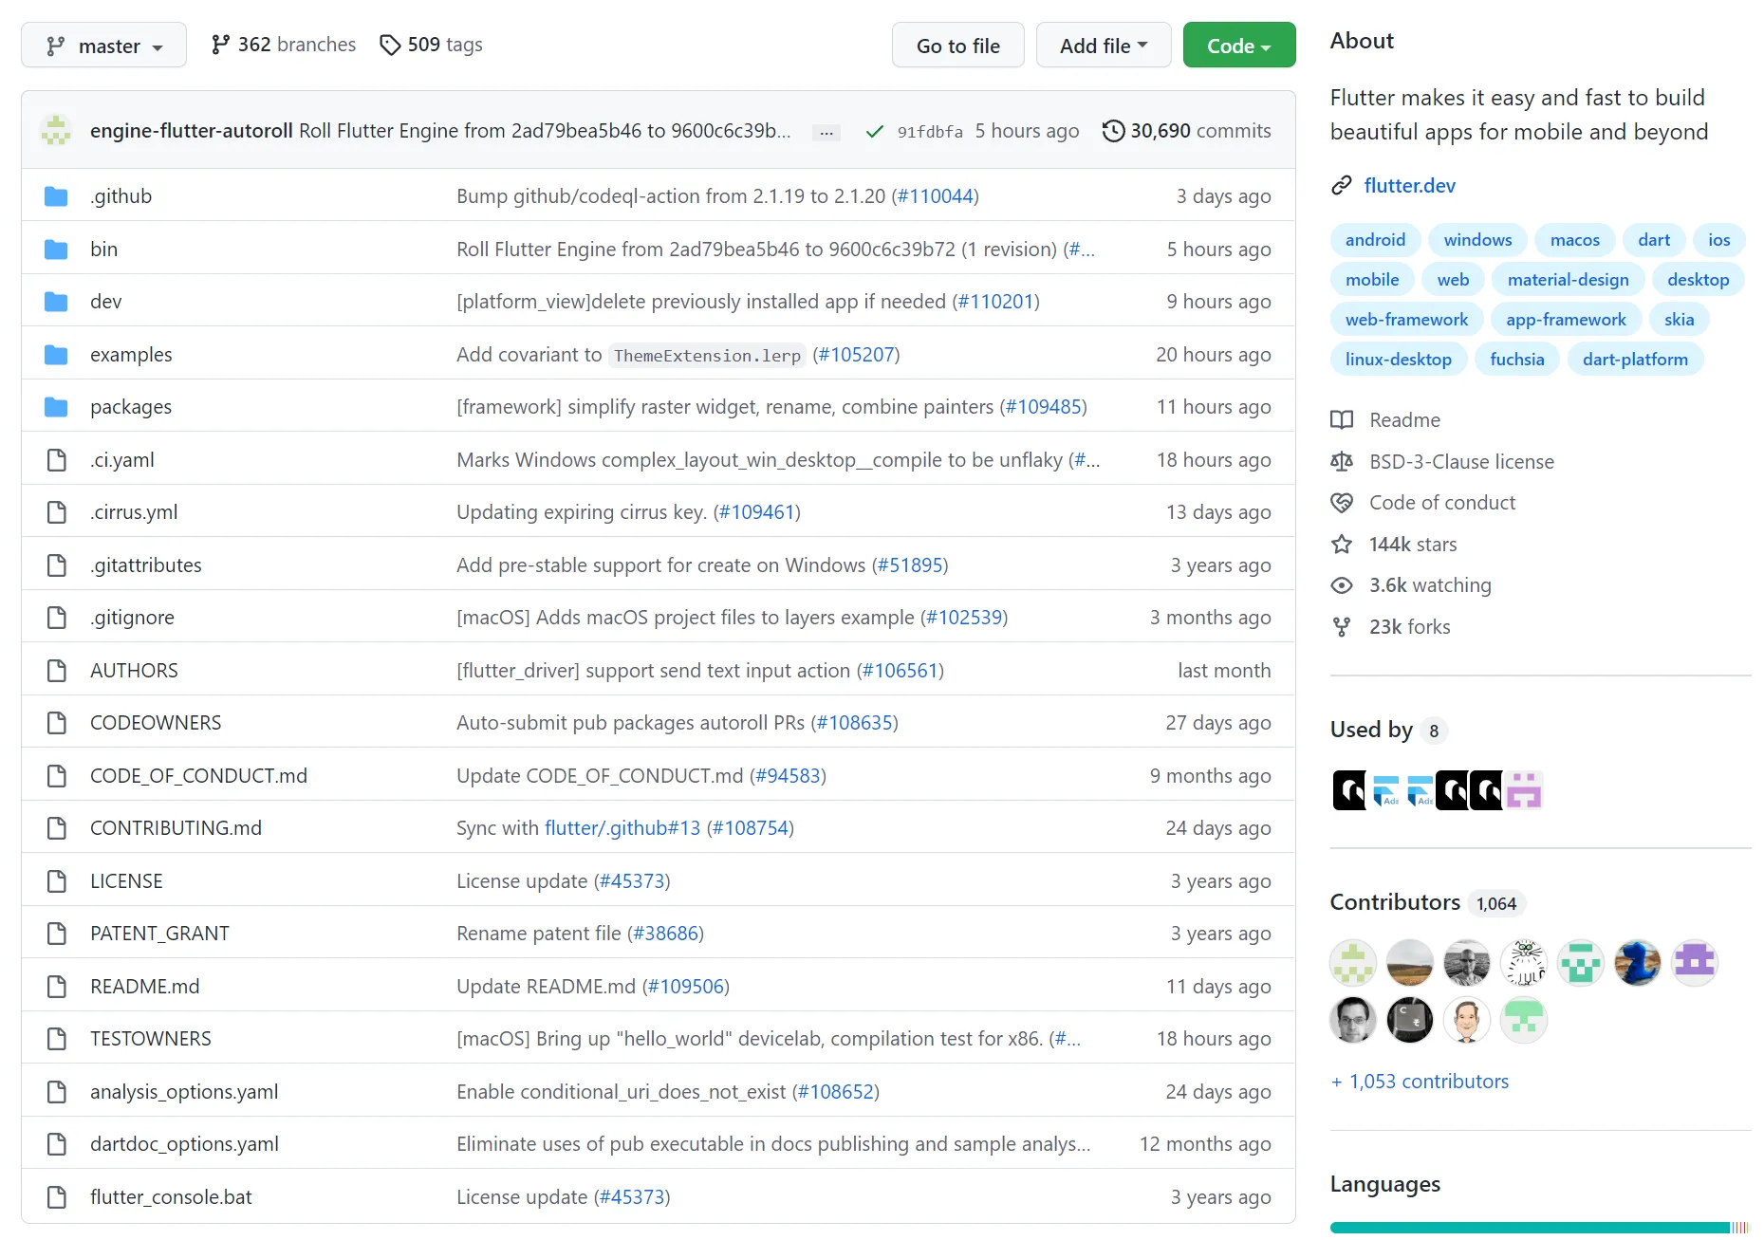Open flutter_console.bat file

(x=171, y=1197)
